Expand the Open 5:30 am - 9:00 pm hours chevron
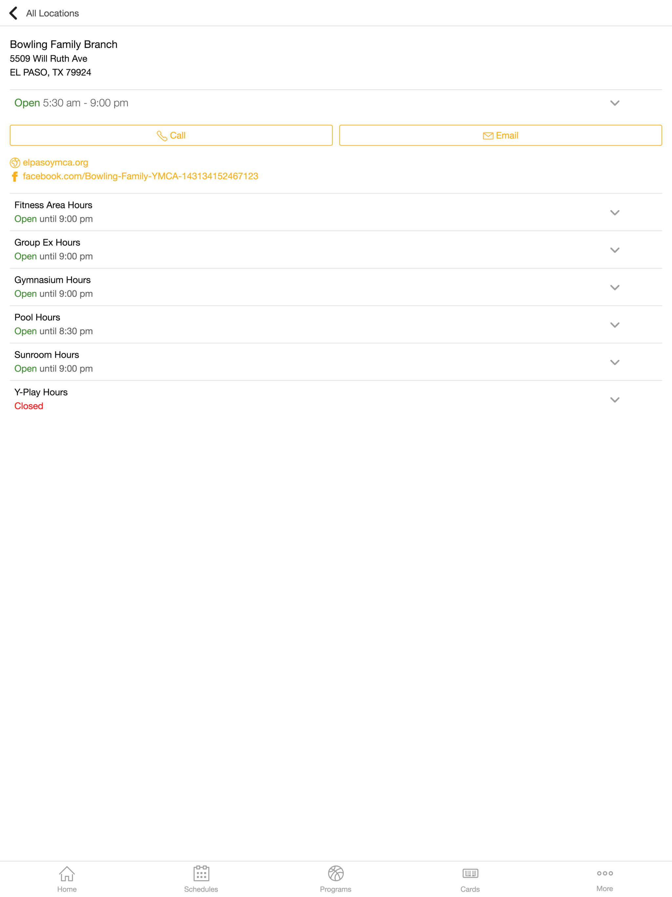 (615, 103)
